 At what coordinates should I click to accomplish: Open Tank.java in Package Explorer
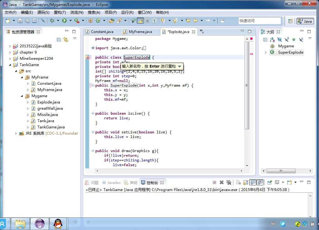pos(45,121)
